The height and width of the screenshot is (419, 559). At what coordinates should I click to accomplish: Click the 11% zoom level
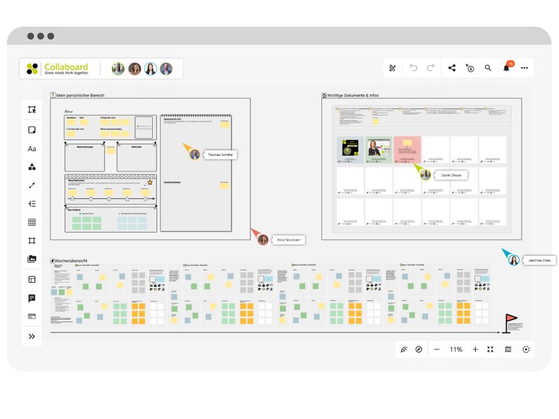coord(456,349)
